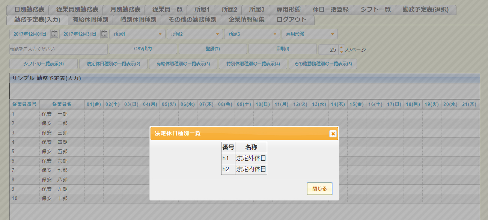Image resolution: width=488 pixels, height=220 pixels.
Task: Open the calendar picker for 2017年12月31日
Action: point(104,34)
